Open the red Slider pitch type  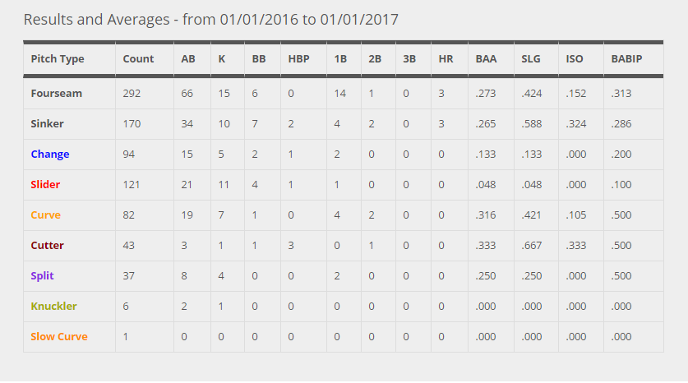(45, 185)
